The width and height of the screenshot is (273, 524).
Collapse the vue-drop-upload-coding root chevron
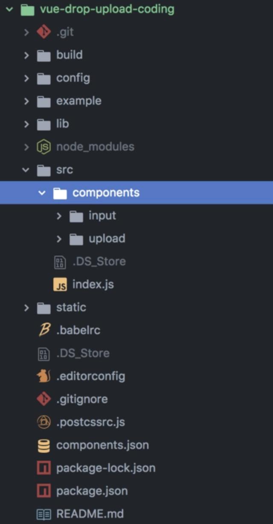9,9
